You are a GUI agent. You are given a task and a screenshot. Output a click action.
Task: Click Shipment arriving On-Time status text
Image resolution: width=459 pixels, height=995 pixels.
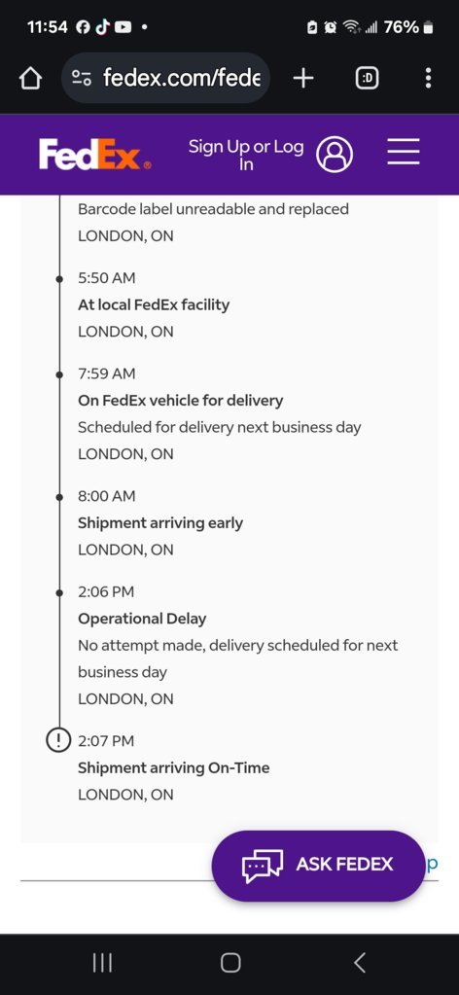(173, 767)
